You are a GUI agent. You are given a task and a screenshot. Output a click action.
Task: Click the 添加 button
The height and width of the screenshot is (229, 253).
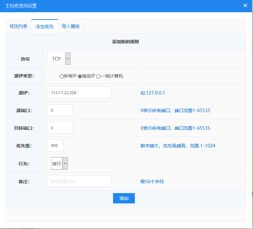[124, 198]
